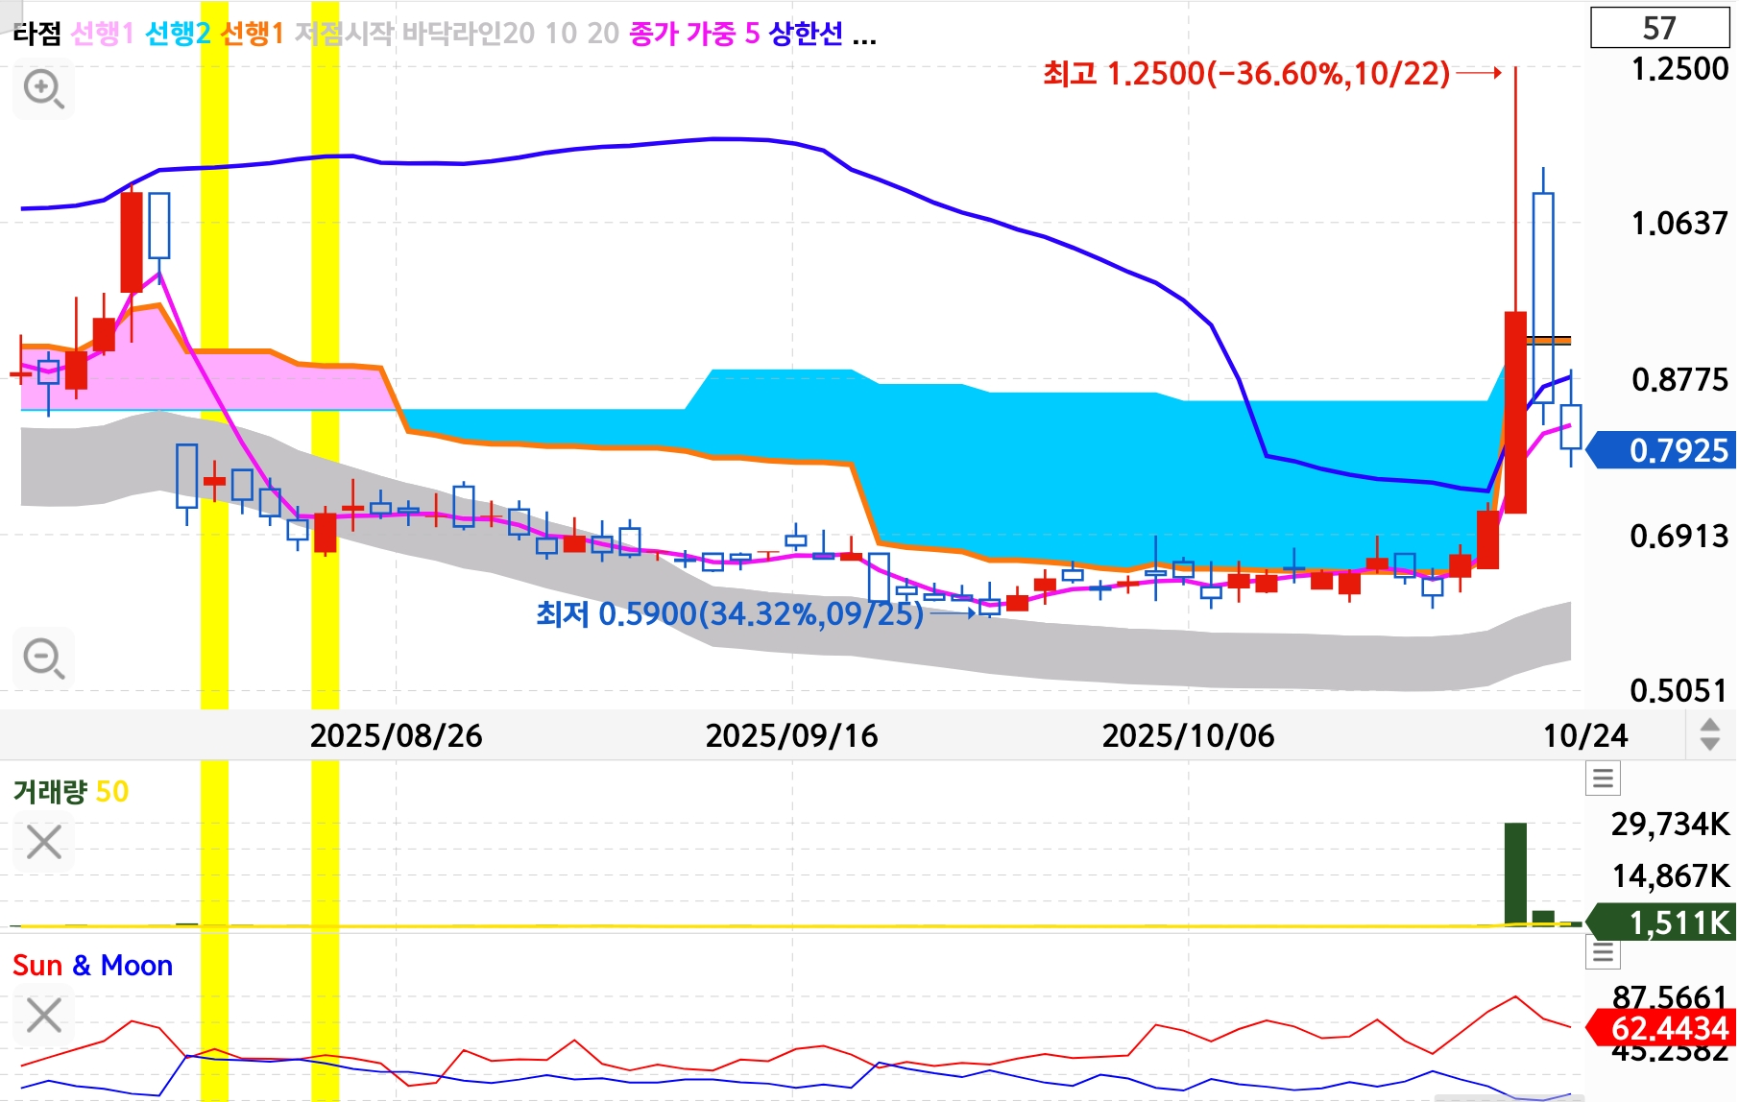Click the current price tag 0.7925

[1661, 450]
